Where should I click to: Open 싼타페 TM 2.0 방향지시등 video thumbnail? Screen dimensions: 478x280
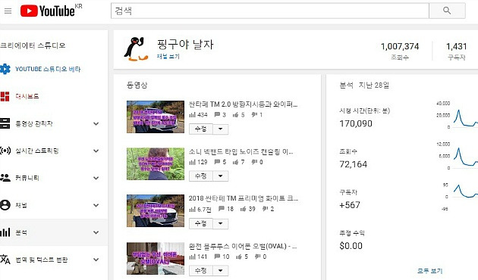pyautogui.click(x=156, y=117)
